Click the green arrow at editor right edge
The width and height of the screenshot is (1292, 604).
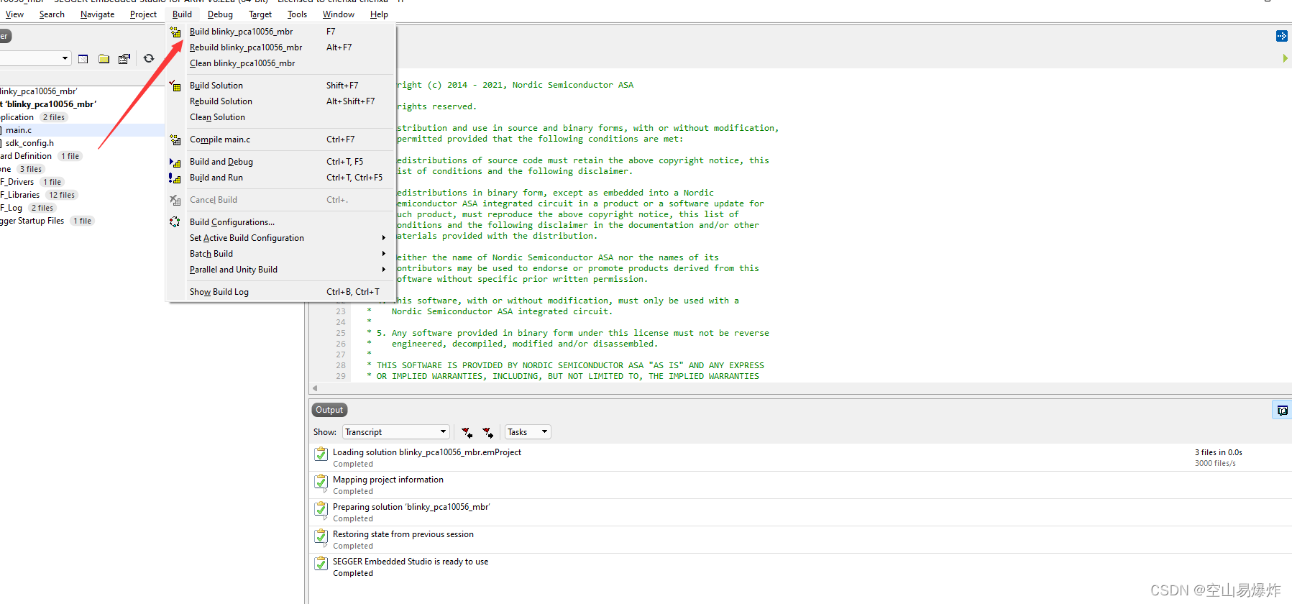tap(1285, 58)
